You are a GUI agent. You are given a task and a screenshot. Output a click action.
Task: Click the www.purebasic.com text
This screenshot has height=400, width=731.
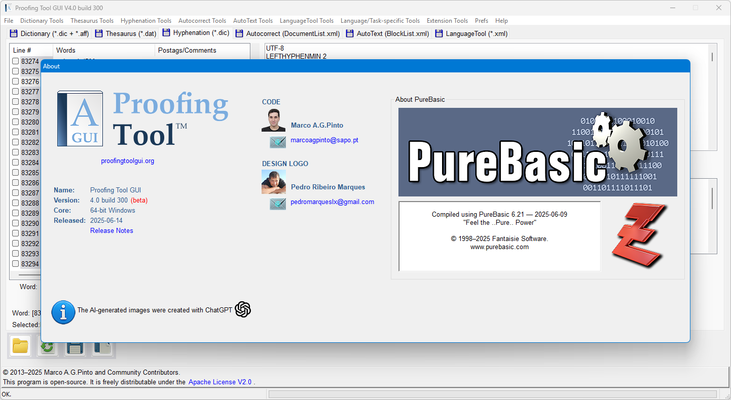click(x=499, y=247)
